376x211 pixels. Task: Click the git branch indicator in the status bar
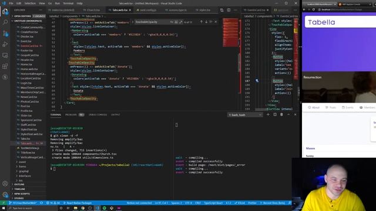coord(23,203)
